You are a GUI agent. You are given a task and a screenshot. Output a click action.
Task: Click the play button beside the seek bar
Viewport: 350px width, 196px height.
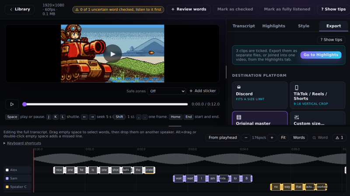[x=12, y=104]
